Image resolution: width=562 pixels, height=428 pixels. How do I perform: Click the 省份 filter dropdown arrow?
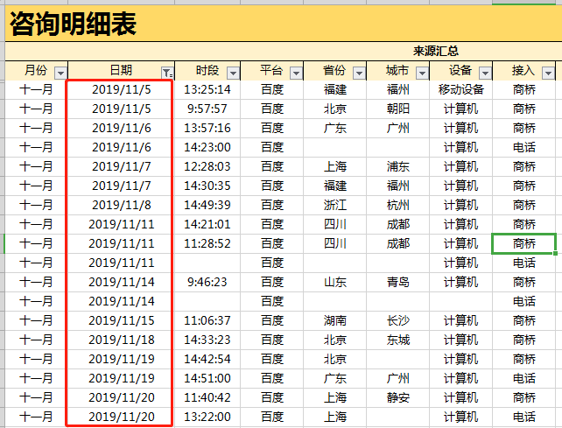(x=359, y=73)
